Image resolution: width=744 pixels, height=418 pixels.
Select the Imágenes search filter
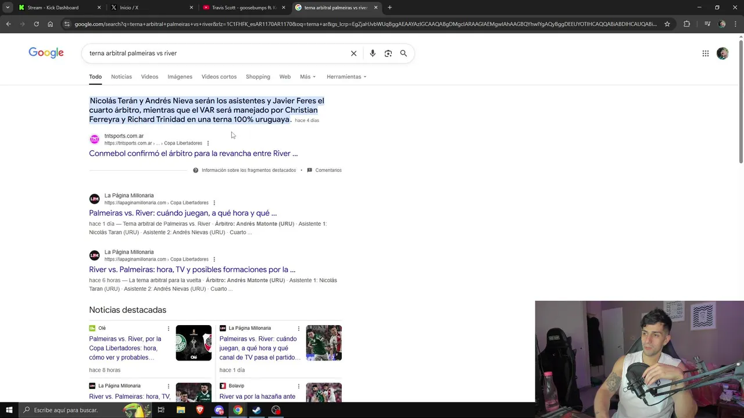pyautogui.click(x=180, y=77)
